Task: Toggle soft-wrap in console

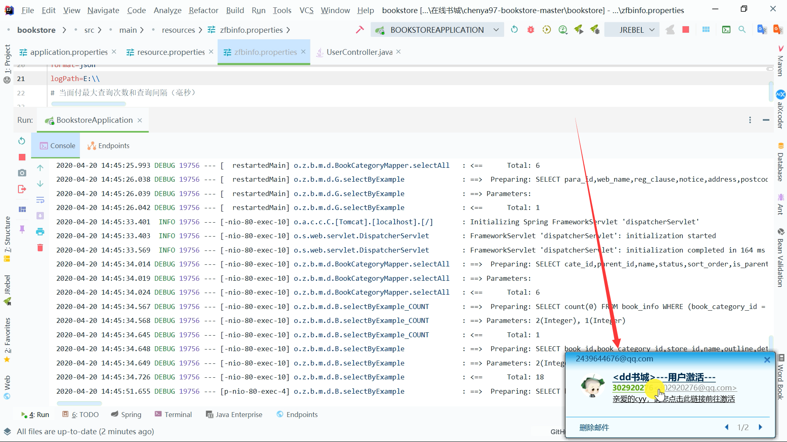Action: [x=40, y=200]
